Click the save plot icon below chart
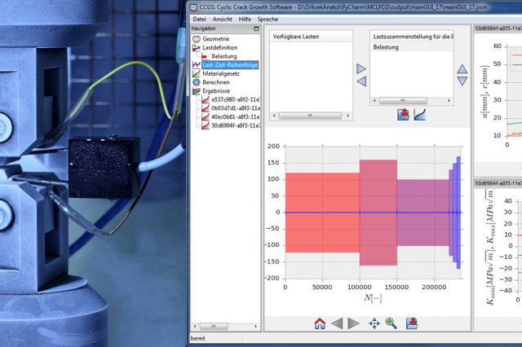Viewport: 522px width, 347px height. [413, 323]
